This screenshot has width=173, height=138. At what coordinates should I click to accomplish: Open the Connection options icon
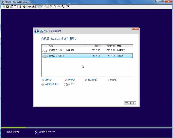[11, 7]
